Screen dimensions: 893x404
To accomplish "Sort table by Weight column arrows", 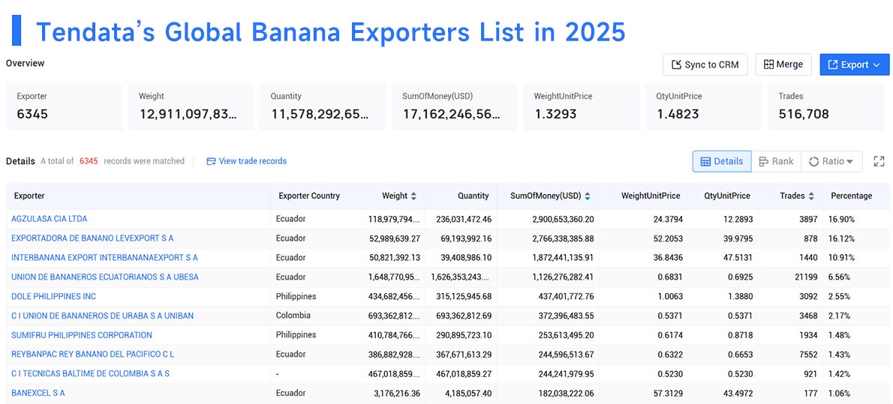I will [413, 196].
